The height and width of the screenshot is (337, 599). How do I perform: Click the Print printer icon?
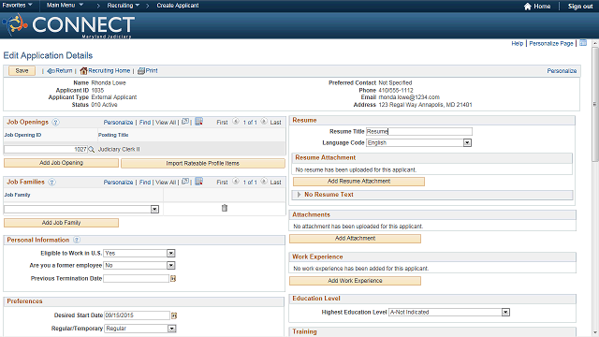click(x=141, y=71)
